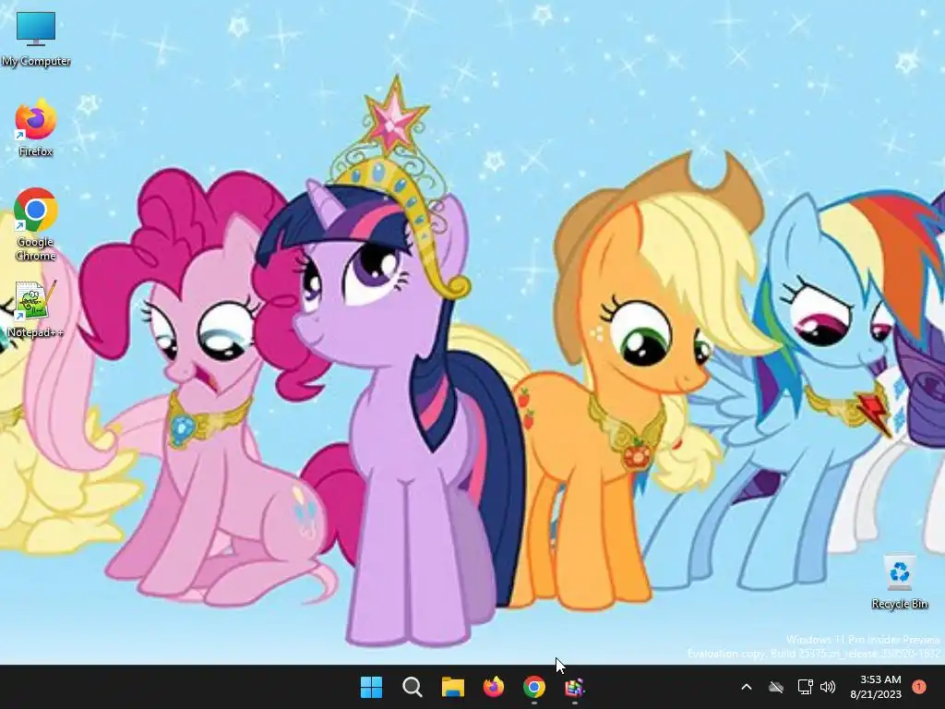The image size is (945, 709).
Task: Open the Windows Start menu
Action: (x=371, y=687)
